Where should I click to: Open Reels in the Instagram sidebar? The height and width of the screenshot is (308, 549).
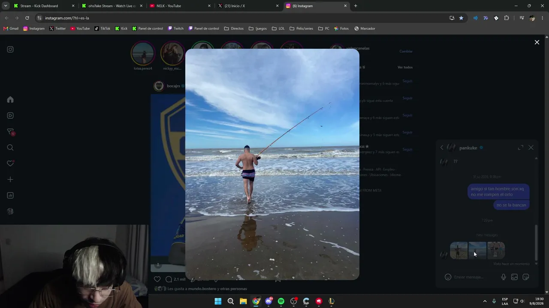tap(10, 115)
